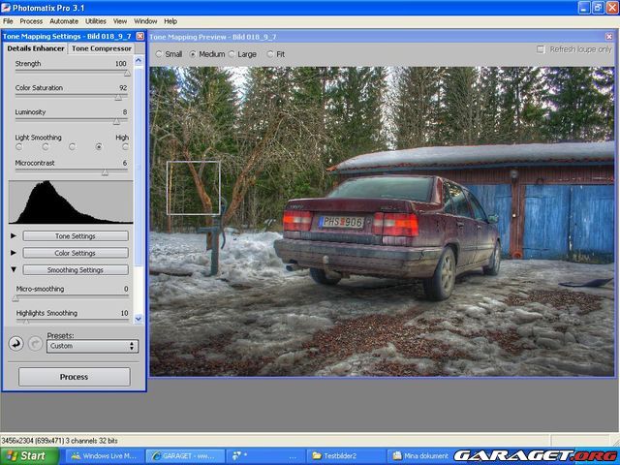Click the Undo circular arrow icon

(x=15, y=344)
